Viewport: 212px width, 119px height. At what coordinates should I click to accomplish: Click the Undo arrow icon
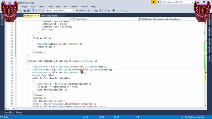[33, 11]
